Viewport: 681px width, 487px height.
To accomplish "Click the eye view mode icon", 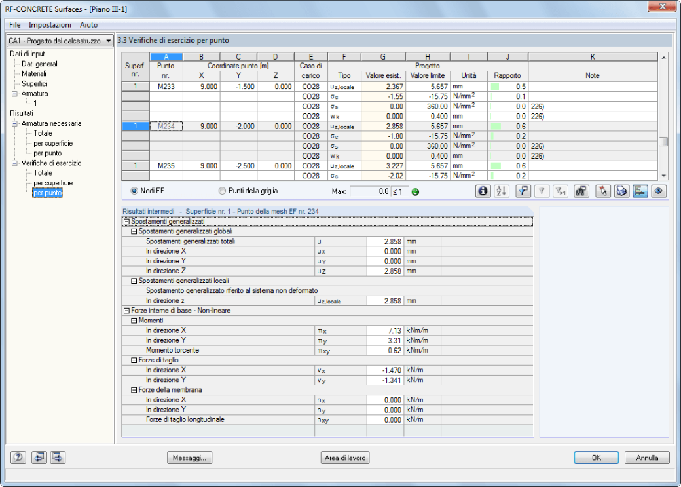I will pyautogui.click(x=659, y=191).
